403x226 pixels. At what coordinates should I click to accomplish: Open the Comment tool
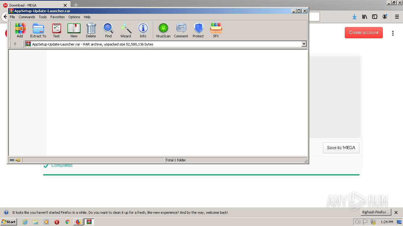tap(181, 30)
